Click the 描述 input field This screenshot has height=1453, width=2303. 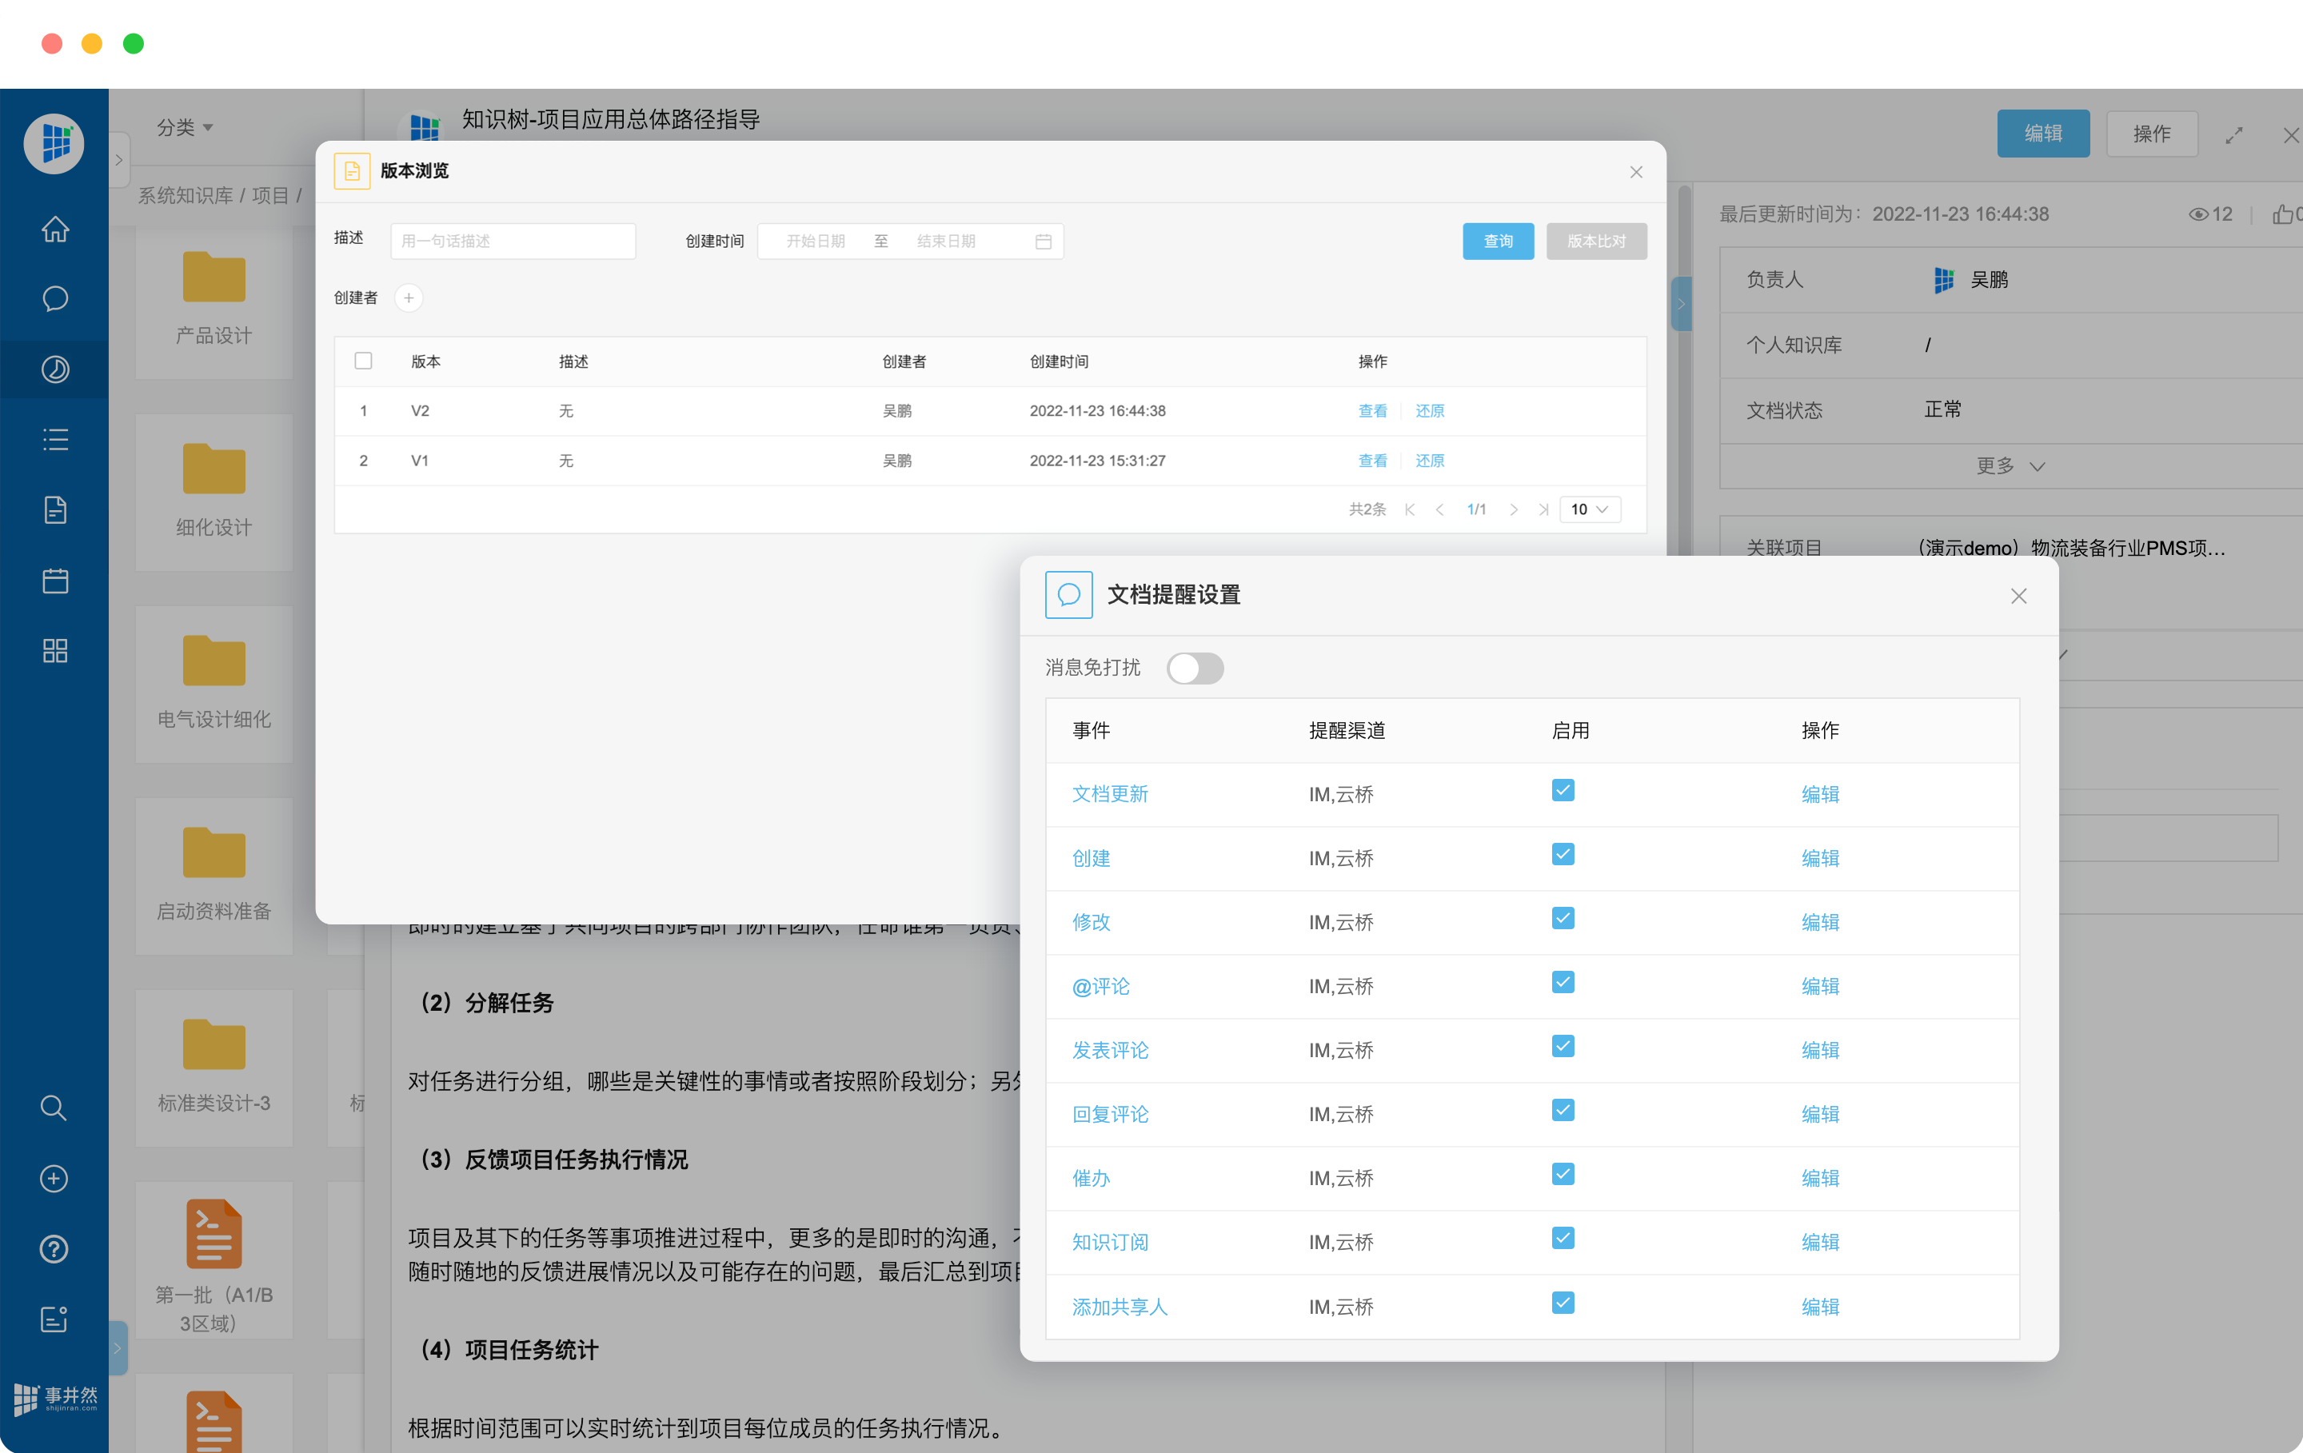tap(513, 241)
